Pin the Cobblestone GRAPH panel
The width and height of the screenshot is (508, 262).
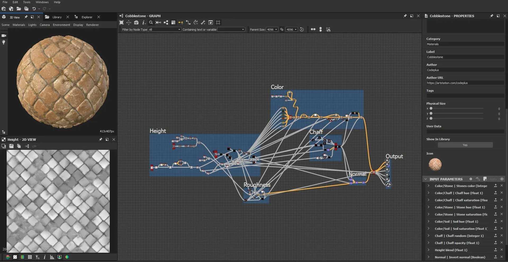point(405,16)
